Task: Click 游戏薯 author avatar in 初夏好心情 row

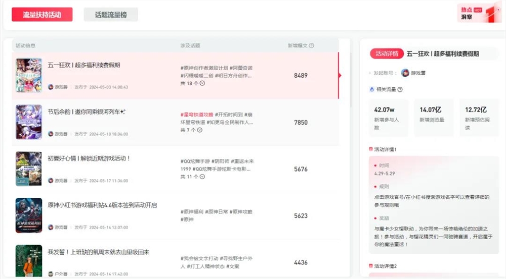Action: (50, 181)
